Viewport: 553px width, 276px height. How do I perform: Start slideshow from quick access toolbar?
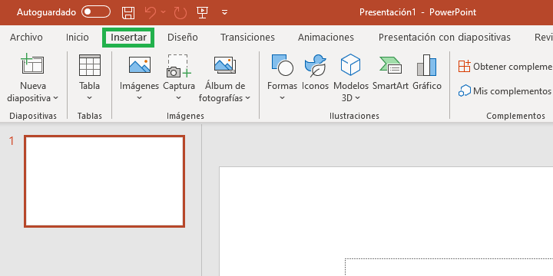pyautogui.click(x=202, y=12)
